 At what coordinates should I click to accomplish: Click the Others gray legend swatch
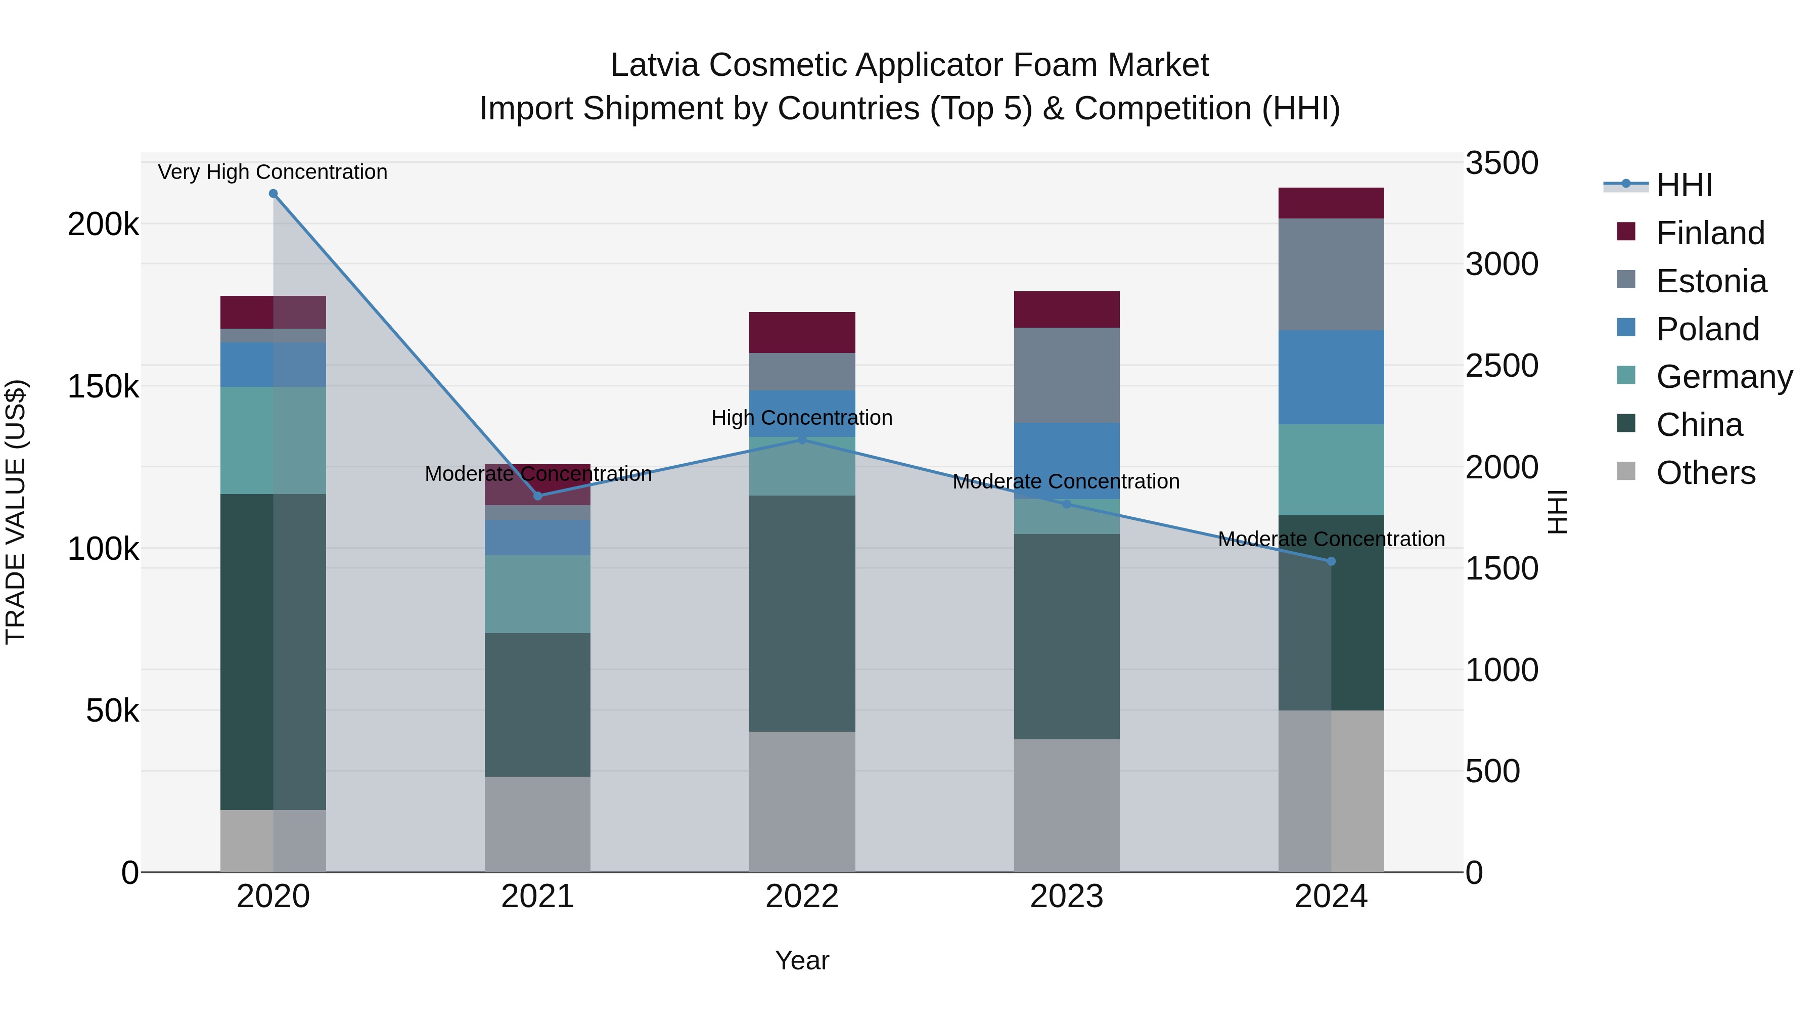click(x=1626, y=471)
